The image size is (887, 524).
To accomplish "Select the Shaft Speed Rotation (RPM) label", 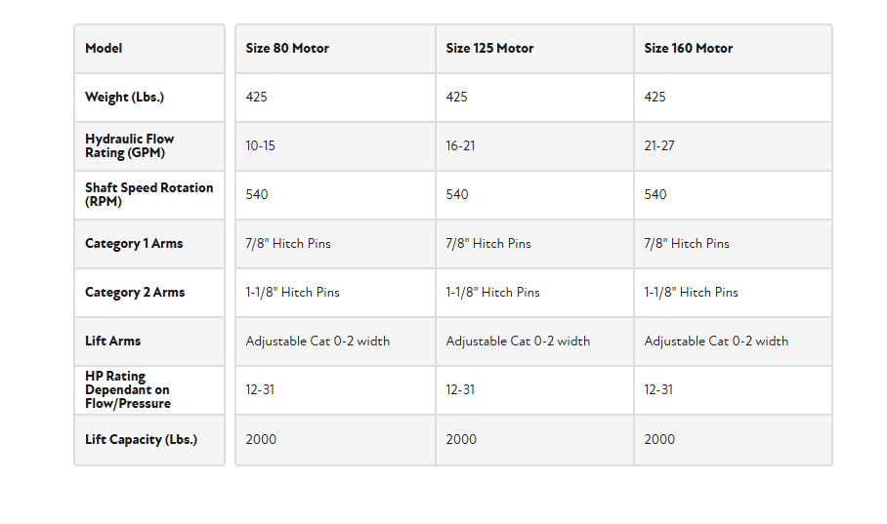I will [148, 194].
